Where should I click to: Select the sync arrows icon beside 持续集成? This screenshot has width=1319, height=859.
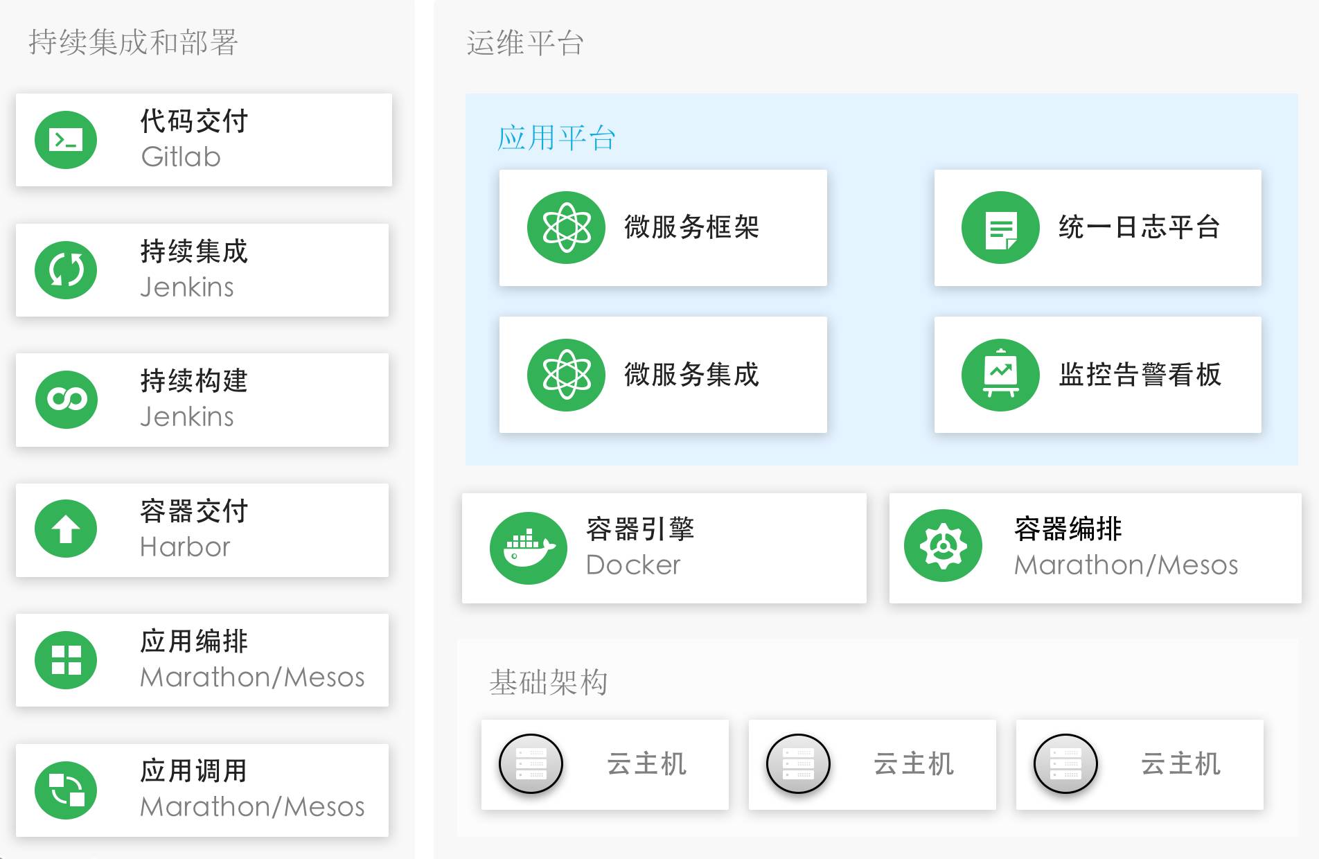[66, 270]
